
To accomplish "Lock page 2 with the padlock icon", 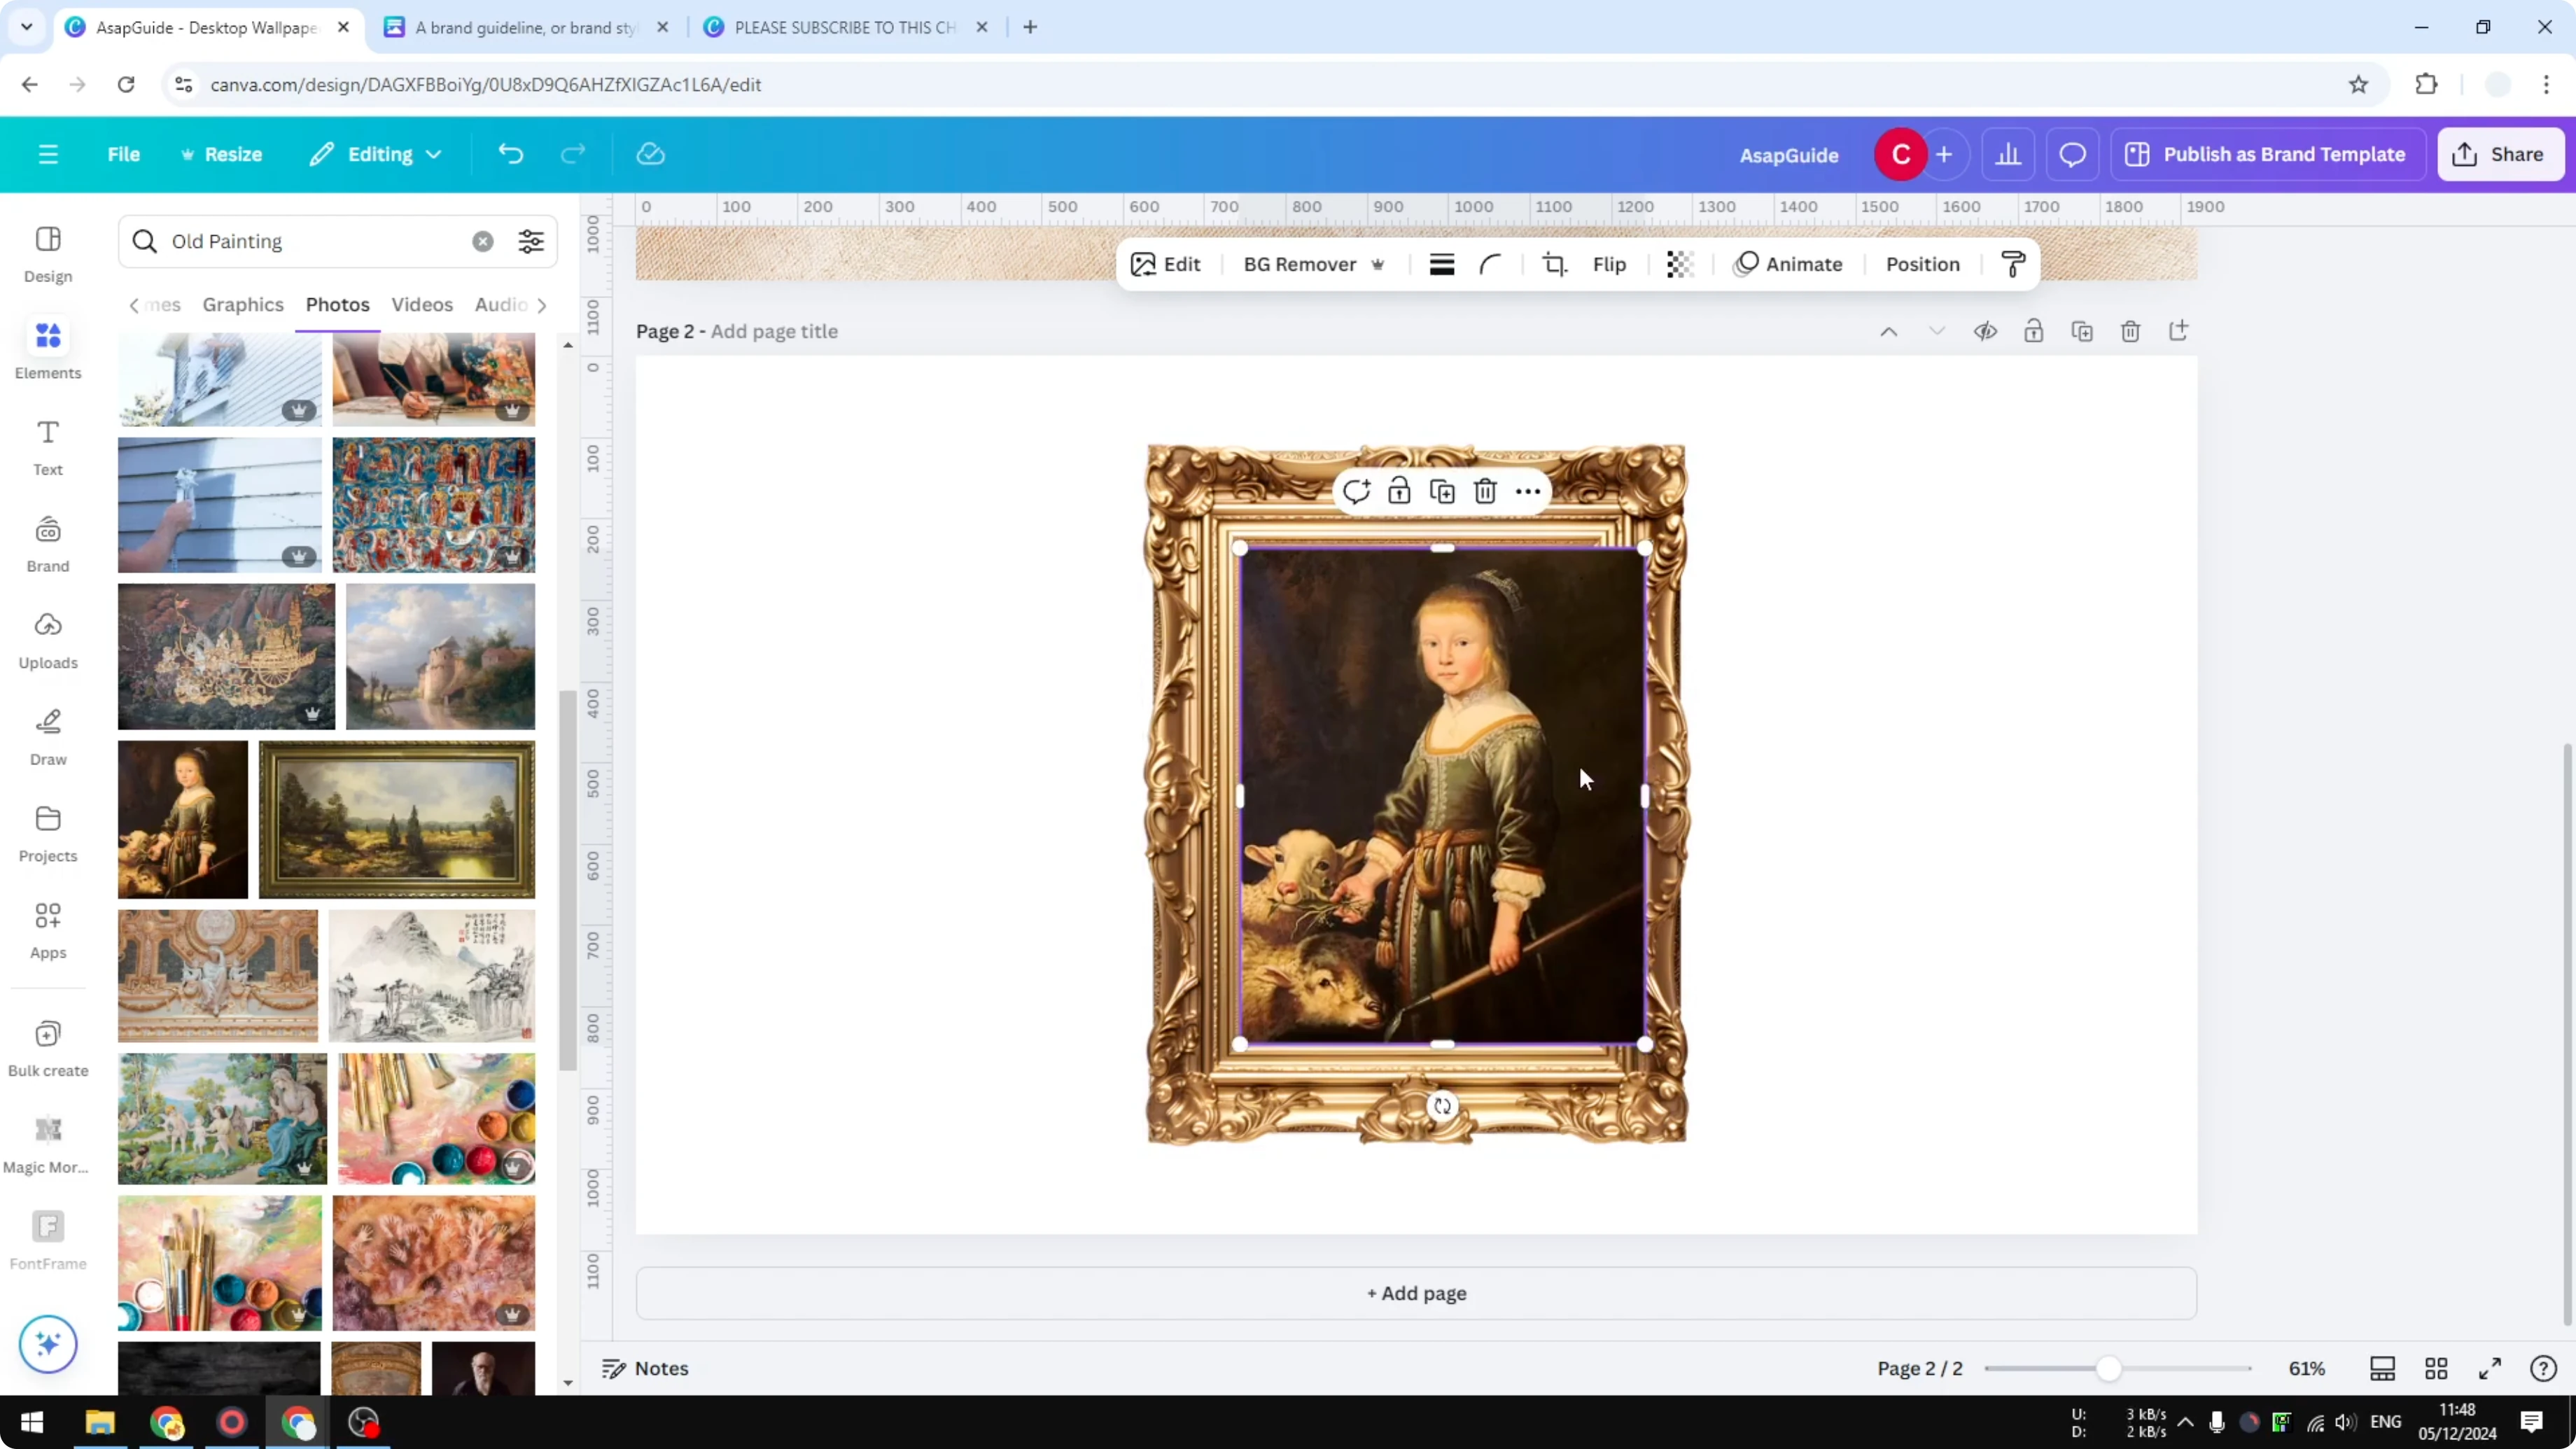I will pyautogui.click(x=2035, y=331).
